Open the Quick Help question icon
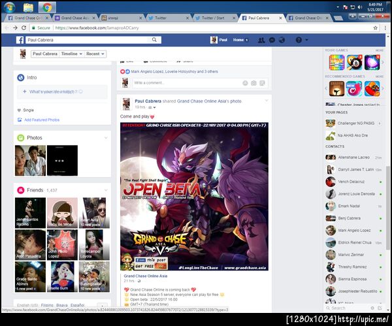The image size is (392, 326). click(299, 40)
